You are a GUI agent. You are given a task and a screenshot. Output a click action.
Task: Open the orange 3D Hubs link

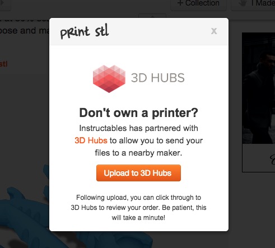pos(91,141)
